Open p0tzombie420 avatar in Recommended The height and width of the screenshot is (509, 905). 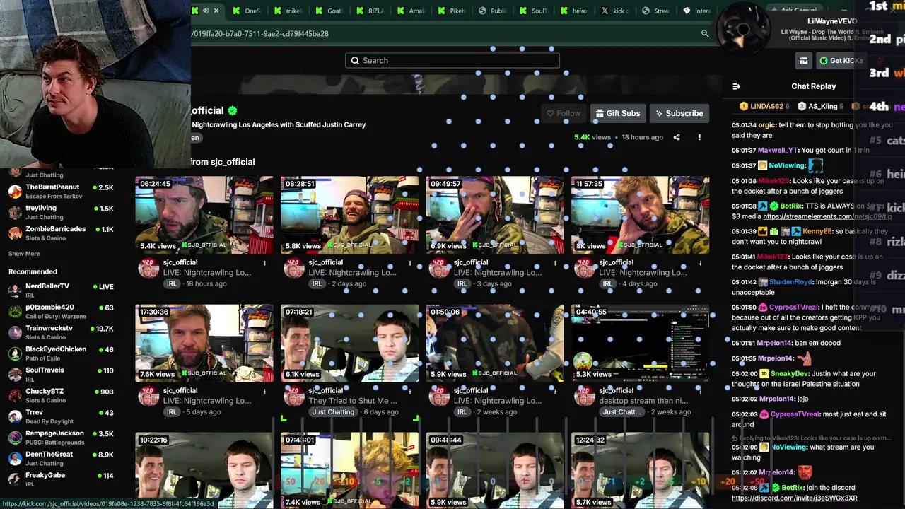[x=15, y=312]
